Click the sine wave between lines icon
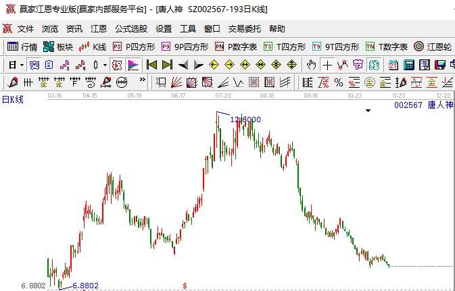 click(x=416, y=82)
